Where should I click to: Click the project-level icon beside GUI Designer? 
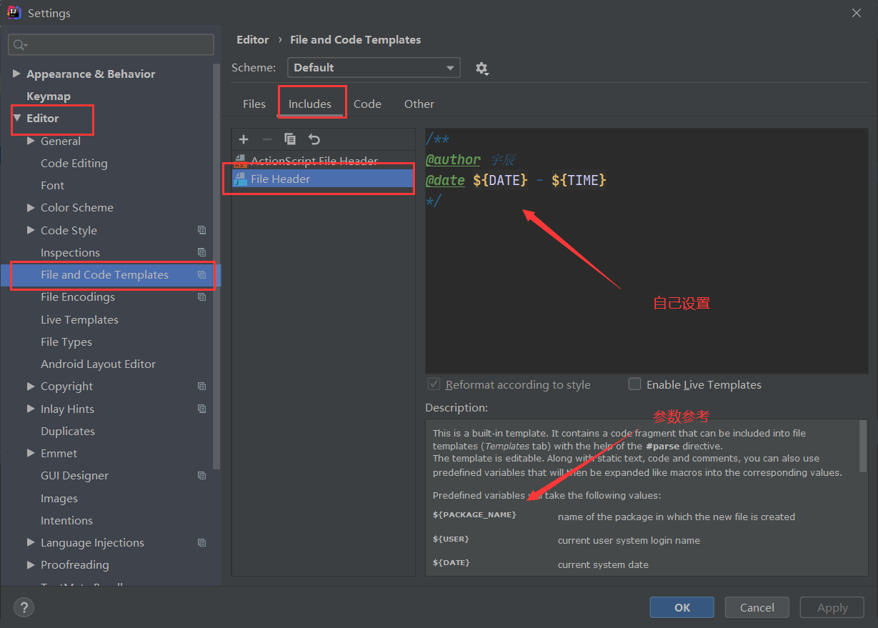[x=202, y=476]
